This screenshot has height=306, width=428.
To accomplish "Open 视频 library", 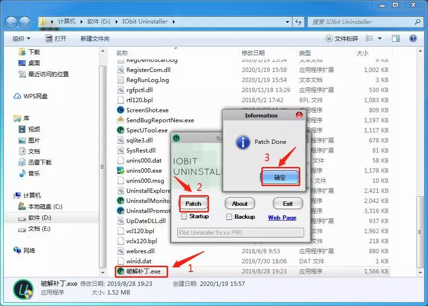I will click(x=29, y=129).
